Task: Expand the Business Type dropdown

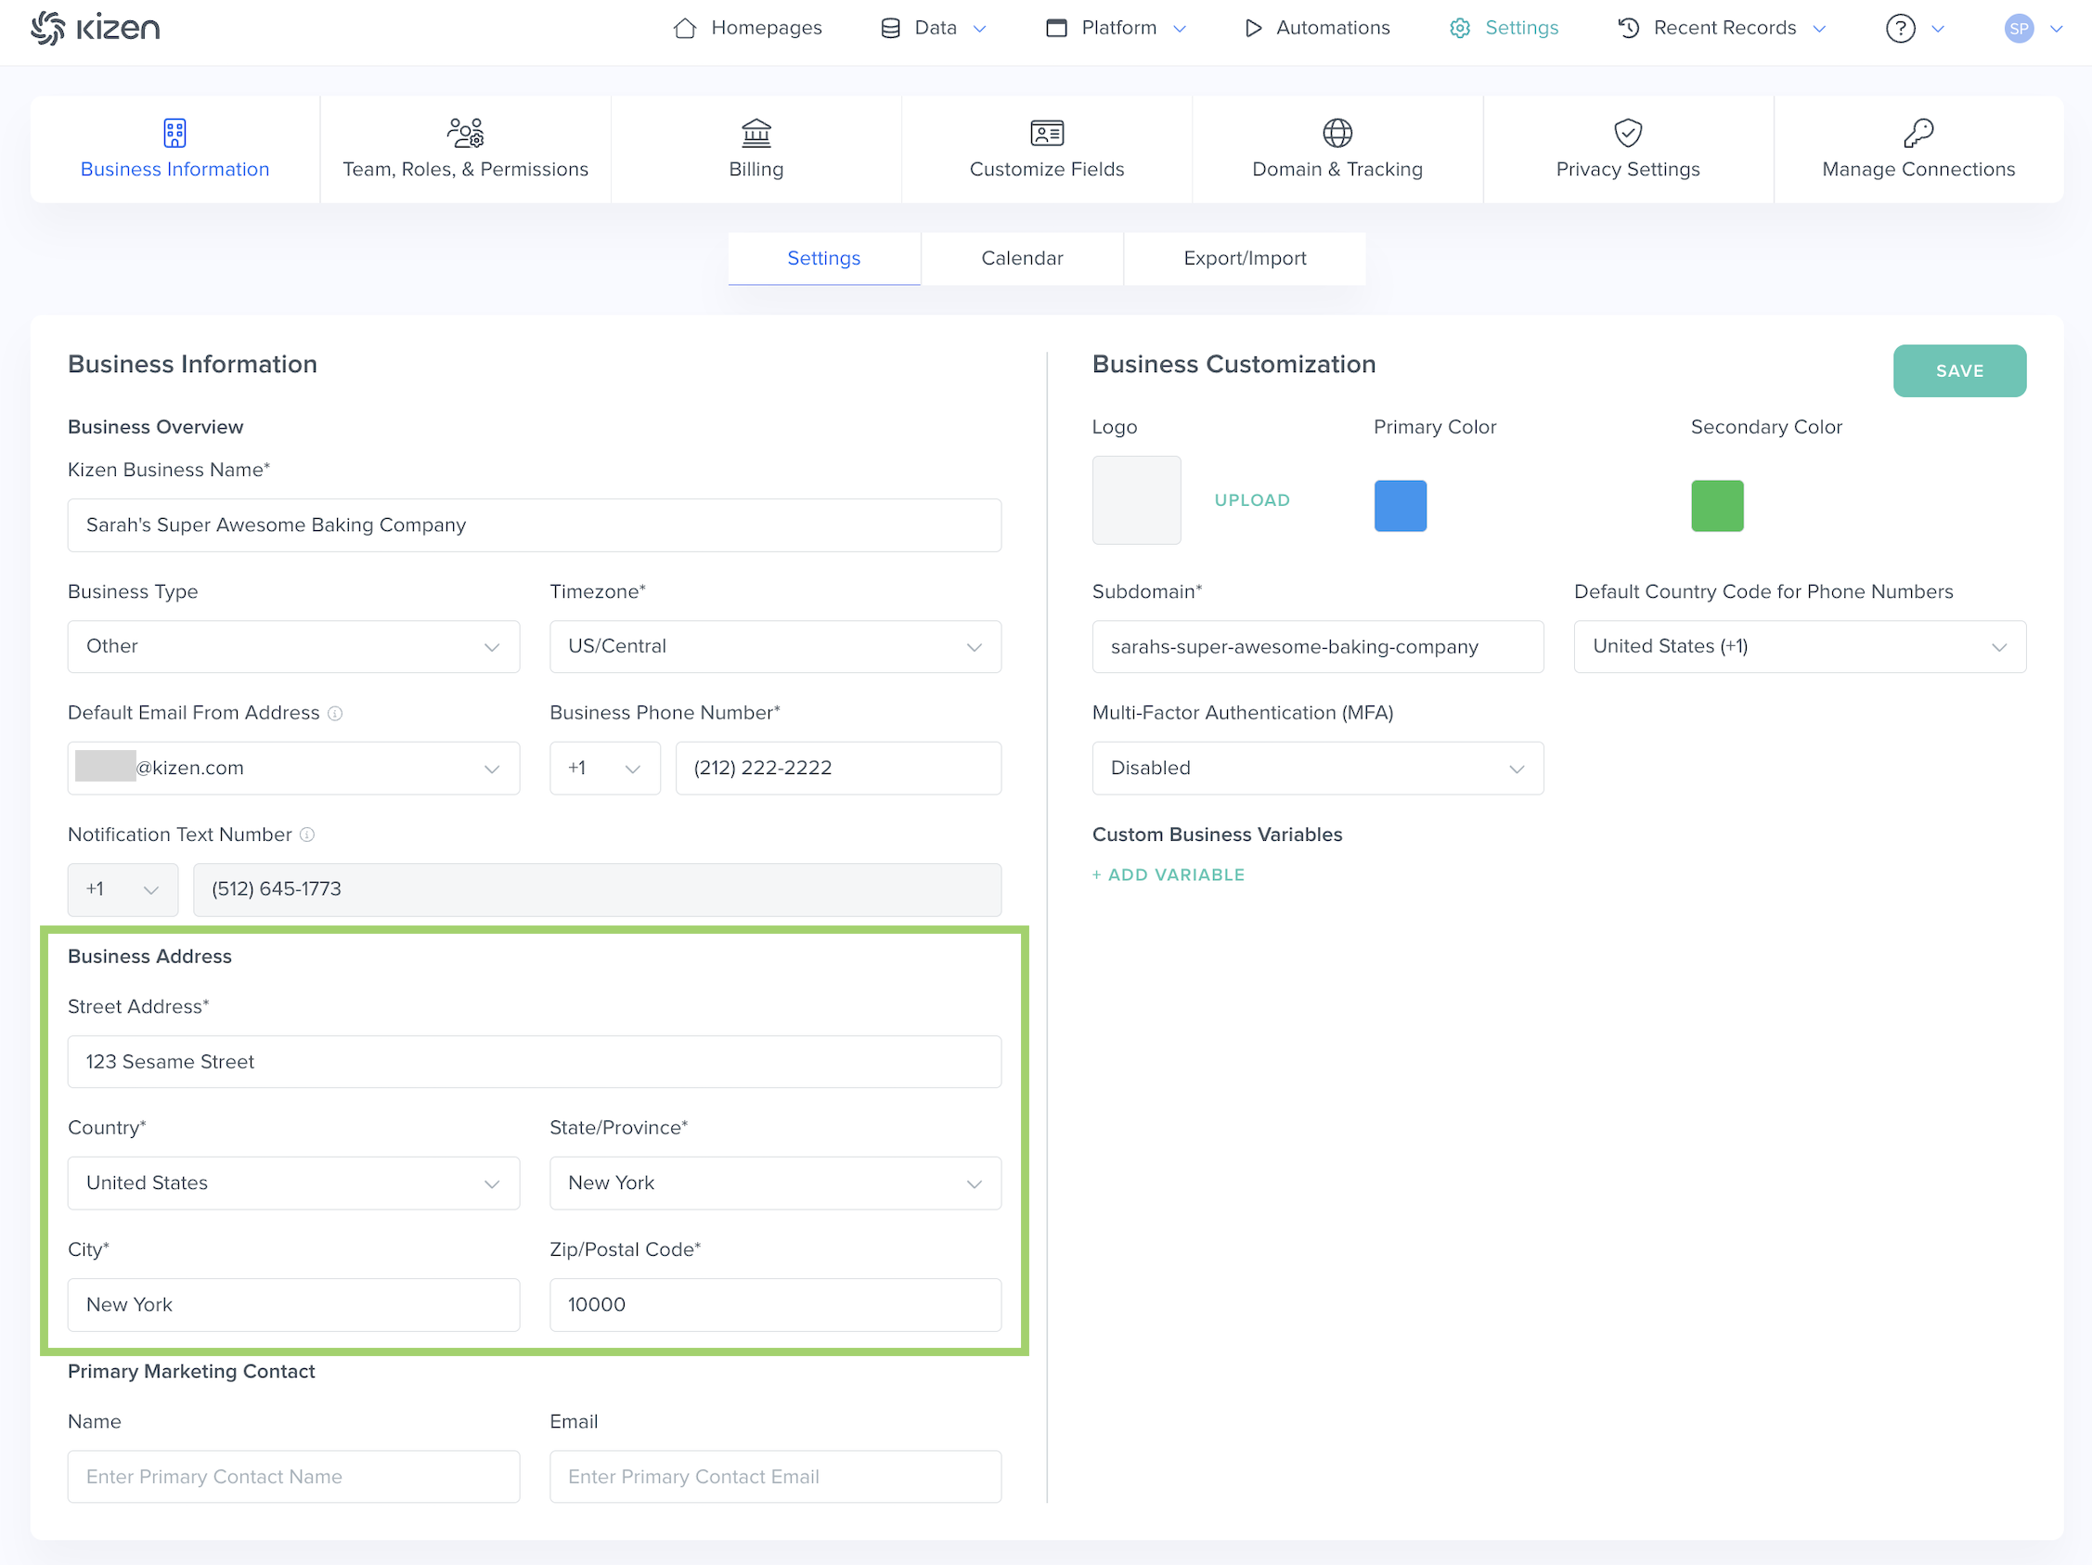Action: point(293,647)
